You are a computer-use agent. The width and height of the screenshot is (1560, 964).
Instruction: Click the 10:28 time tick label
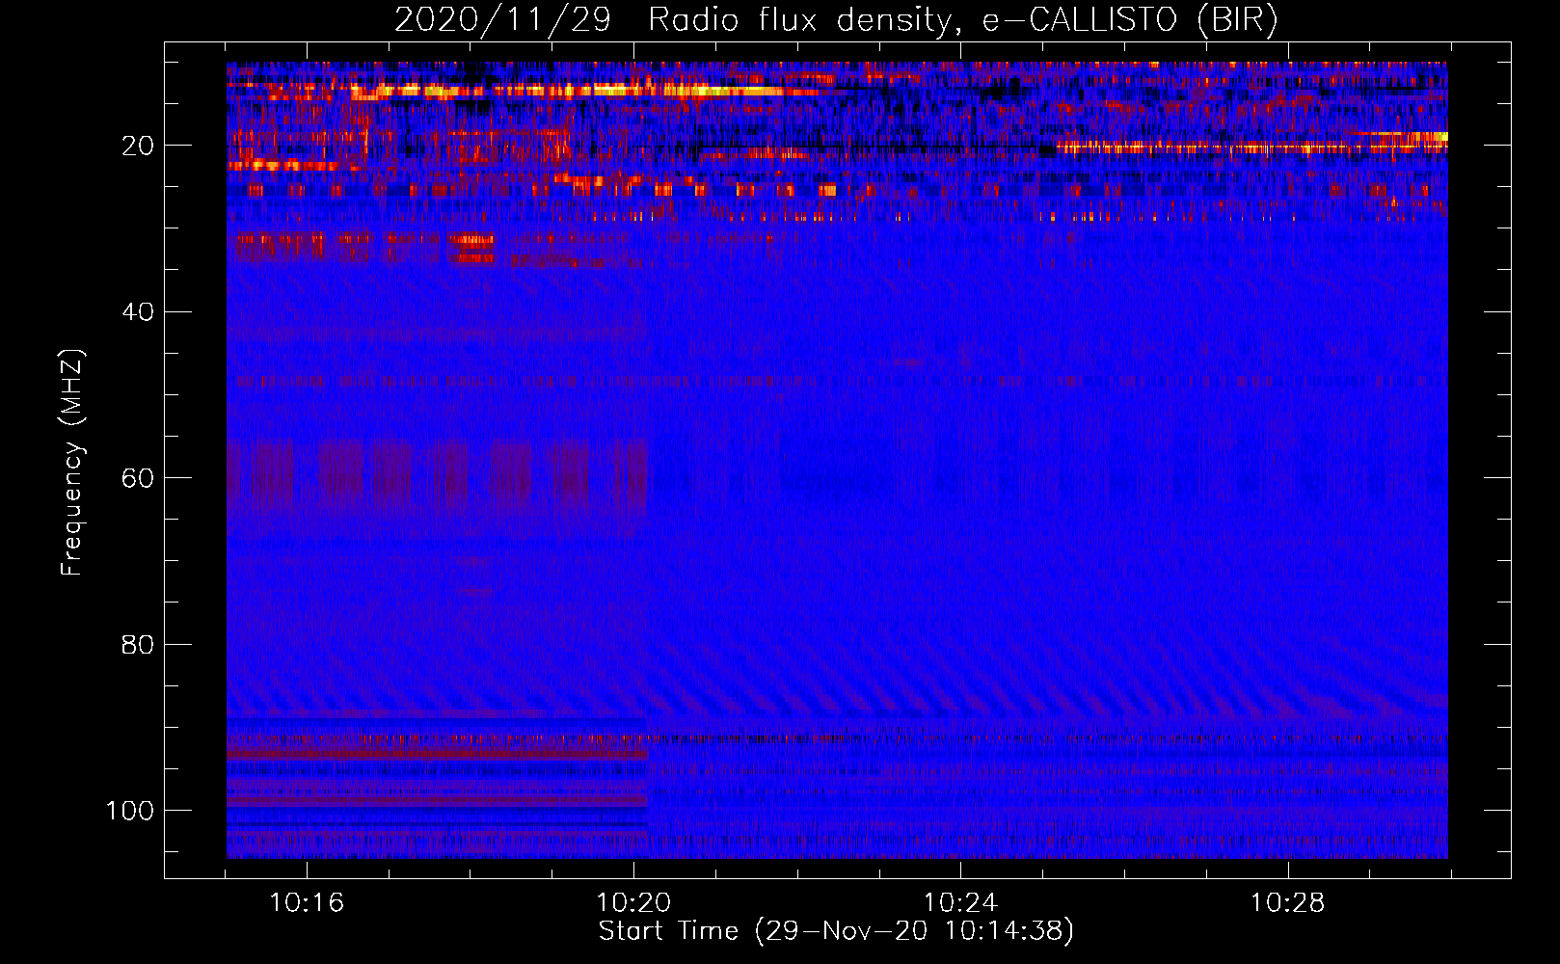click(x=1288, y=903)
